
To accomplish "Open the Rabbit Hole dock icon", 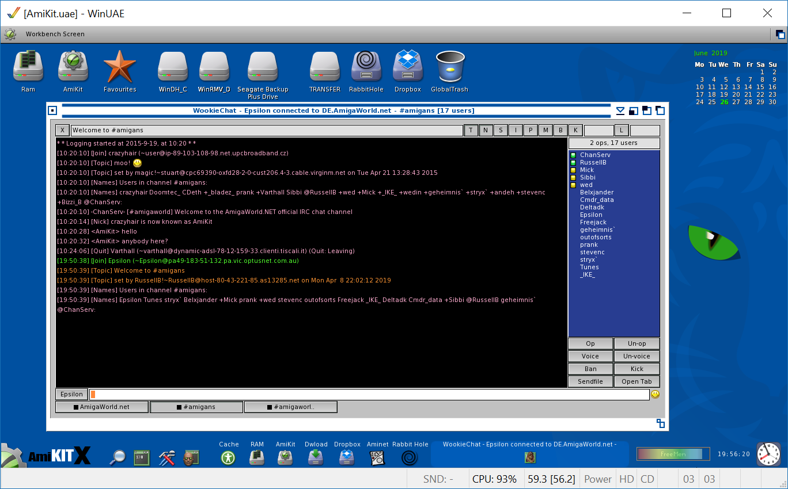I will 410,457.
